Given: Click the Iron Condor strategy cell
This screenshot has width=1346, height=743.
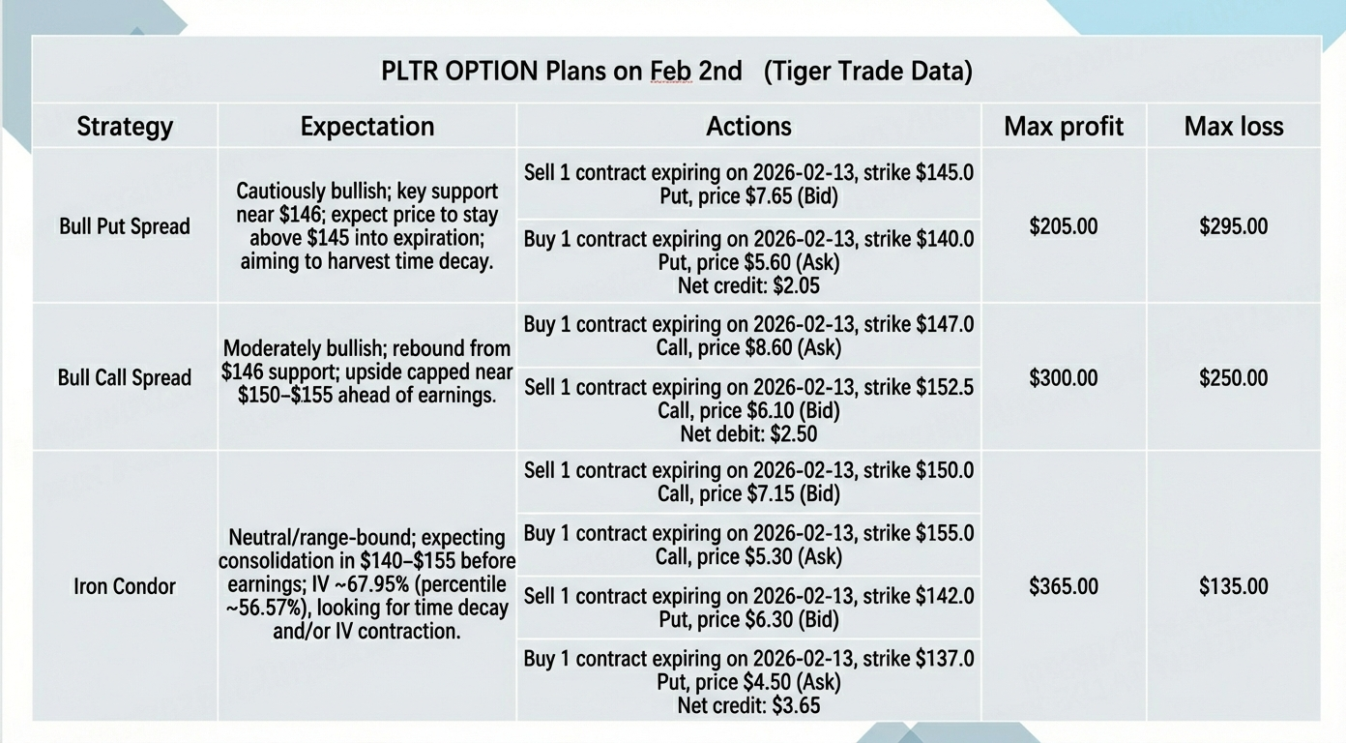Looking at the screenshot, I should [x=125, y=586].
